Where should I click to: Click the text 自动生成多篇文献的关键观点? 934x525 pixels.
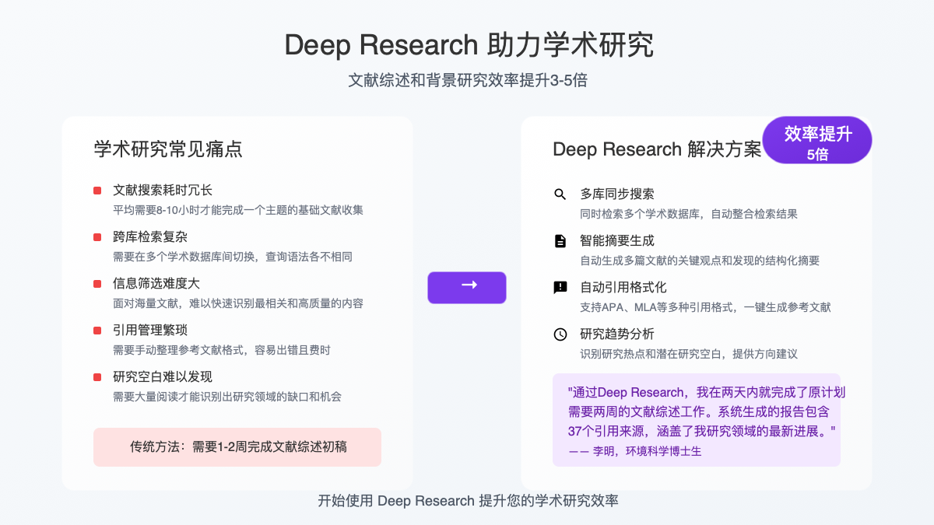[x=651, y=261]
